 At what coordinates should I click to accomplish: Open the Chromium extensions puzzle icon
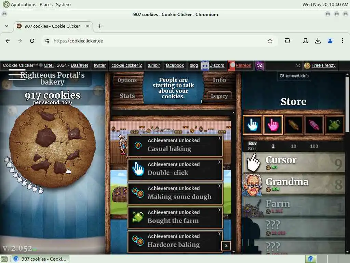coord(287,41)
